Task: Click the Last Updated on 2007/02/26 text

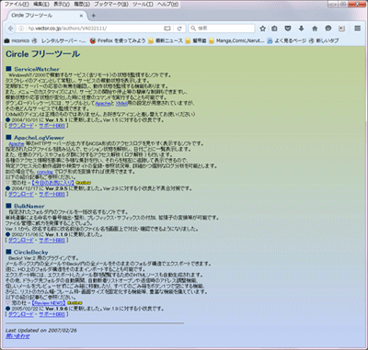Action: click(x=41, y=331)
